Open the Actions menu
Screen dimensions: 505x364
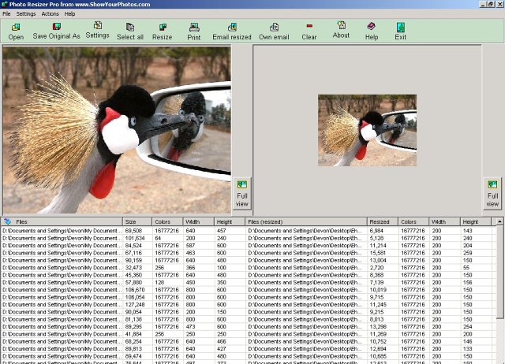(x=50, y=14)
